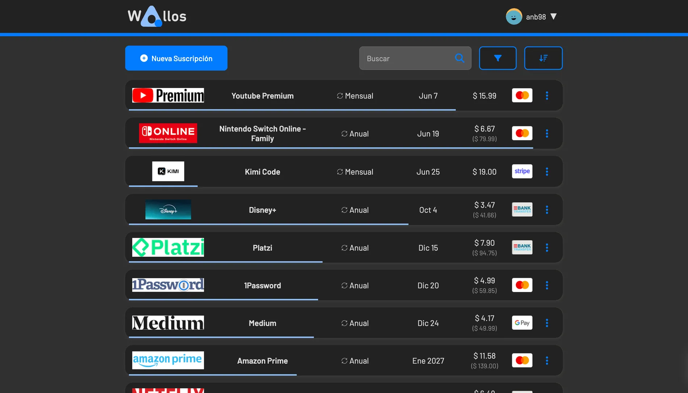Open the filter funnel menu
688x393 pixels.
click(498, 58)
